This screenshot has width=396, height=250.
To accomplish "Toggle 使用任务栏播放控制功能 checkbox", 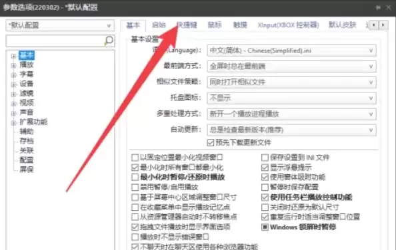I will pos(265,197).
